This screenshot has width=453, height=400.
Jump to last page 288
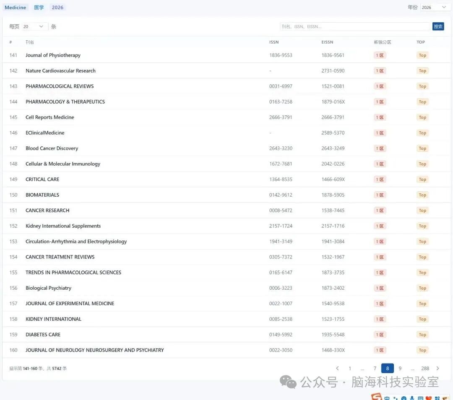coord(425,368)
